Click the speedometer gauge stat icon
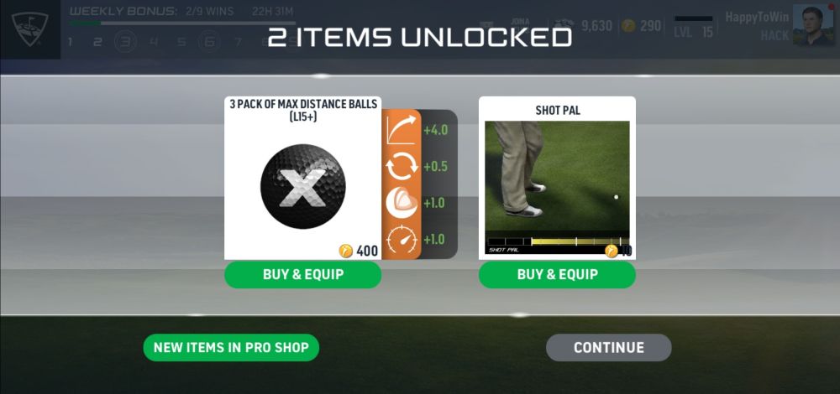 [402, 240]
